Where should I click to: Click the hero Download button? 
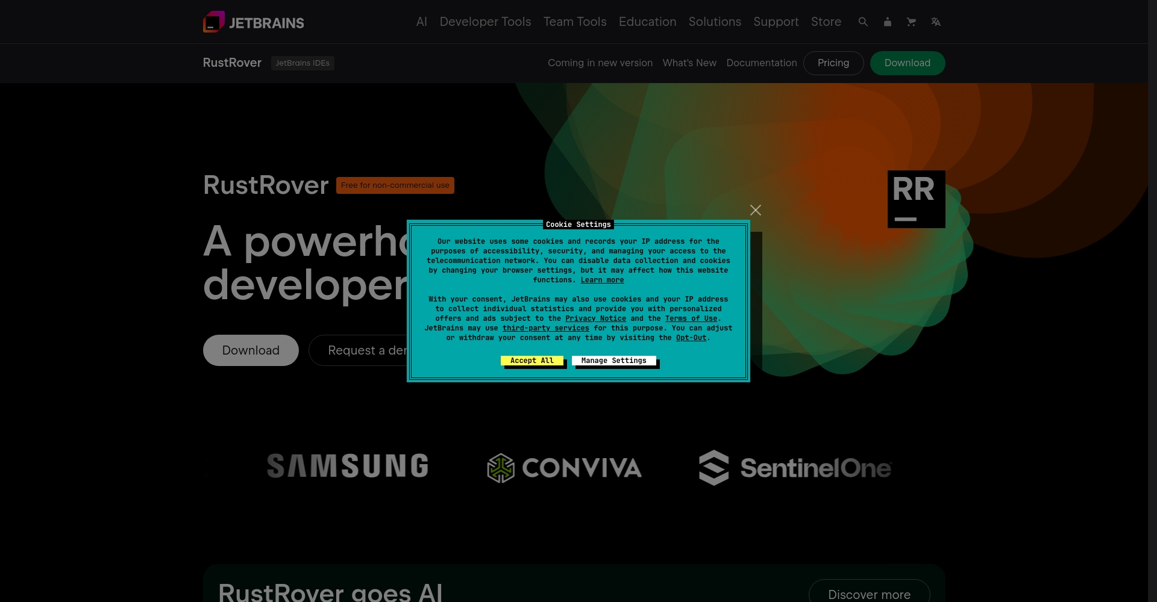coord(251,350)
